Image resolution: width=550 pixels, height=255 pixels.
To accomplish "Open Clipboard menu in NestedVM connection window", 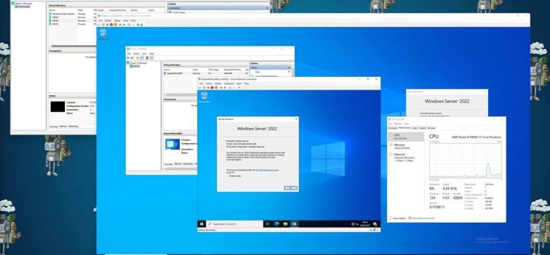I will click(x=229, y=83).
